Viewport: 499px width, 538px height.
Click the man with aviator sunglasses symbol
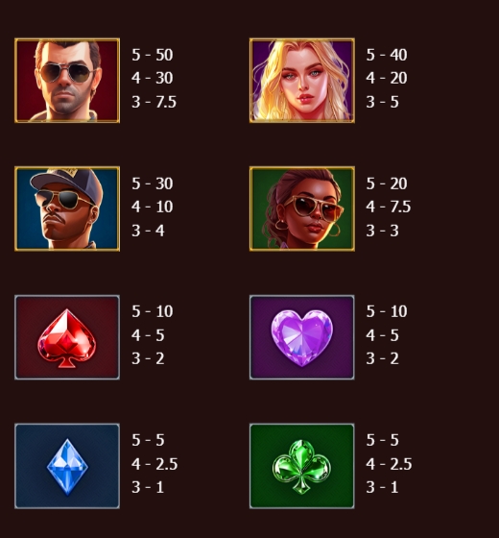tap(67, 81)
